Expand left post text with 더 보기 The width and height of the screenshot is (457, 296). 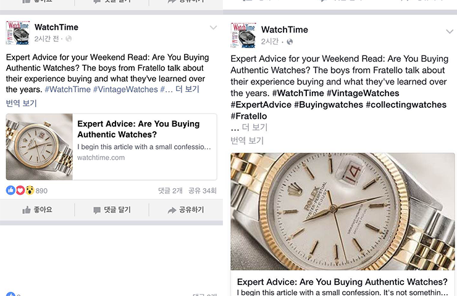(187, 89)
